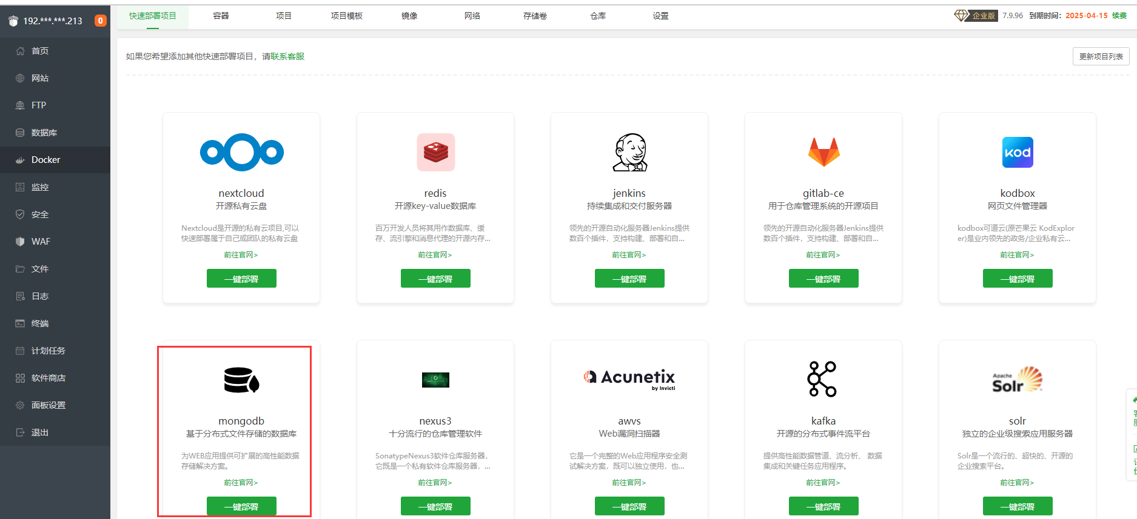1137x519 pixels.
Task: Click the home icon beside 首页 in sidebar
Action: 20,51
